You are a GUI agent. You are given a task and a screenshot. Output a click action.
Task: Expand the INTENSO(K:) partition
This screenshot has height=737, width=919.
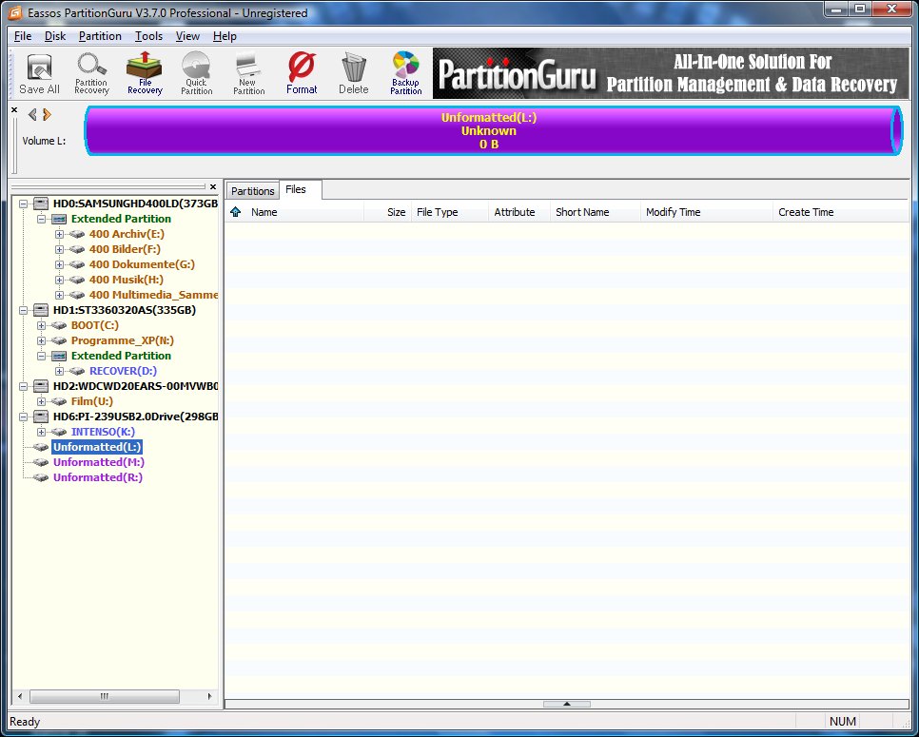point(41,433)
